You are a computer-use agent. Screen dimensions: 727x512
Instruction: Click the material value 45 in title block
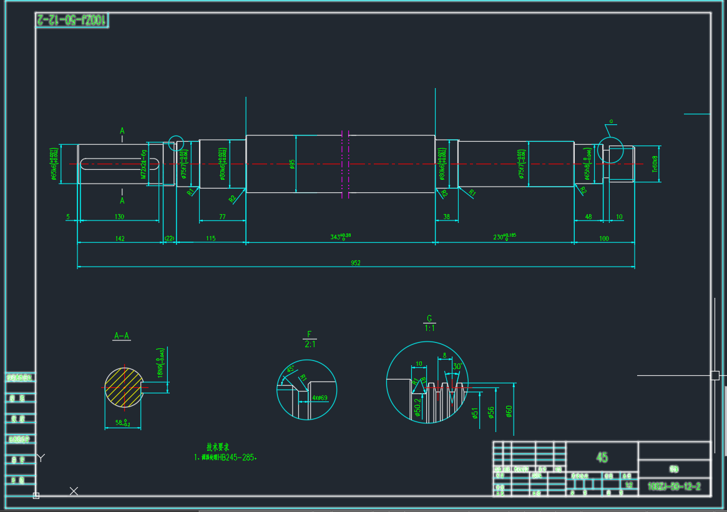tap(602, 458)
